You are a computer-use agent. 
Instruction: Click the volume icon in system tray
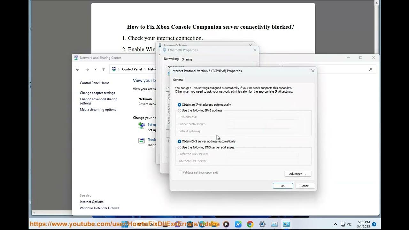pyautogui.click(x=349, y=224)
